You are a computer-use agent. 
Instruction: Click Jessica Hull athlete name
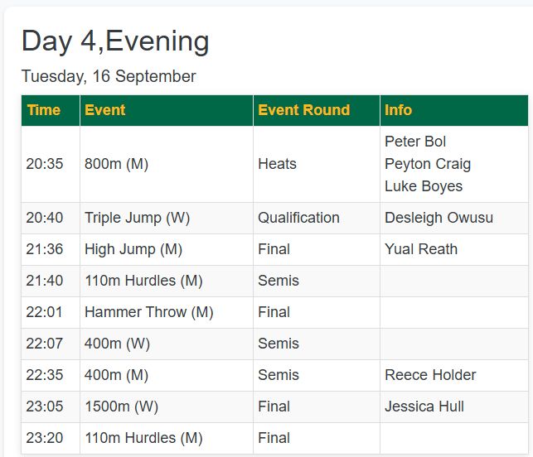[424, 406]
